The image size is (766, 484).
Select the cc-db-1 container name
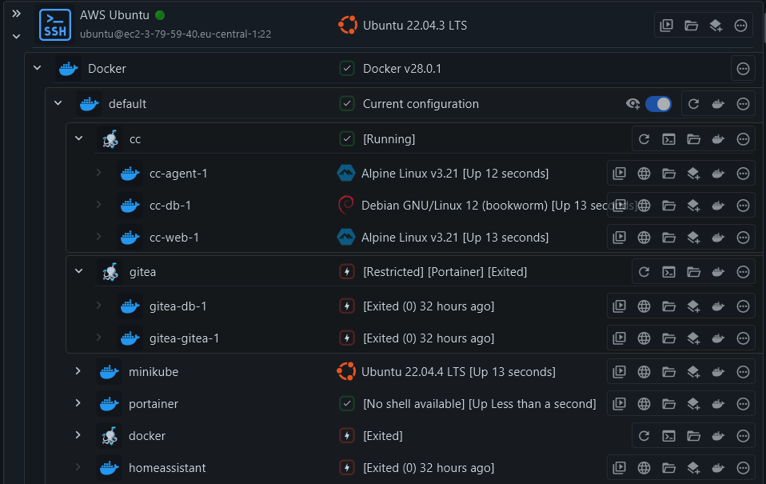170,206
